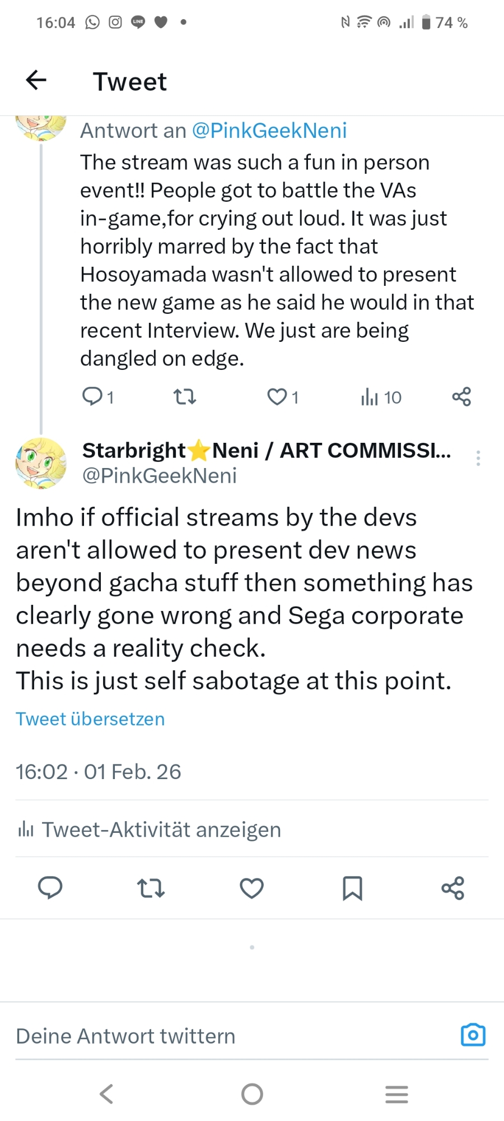Open camera icon in reply bar
This screenshot has height=1121, width=504.
(x=473, y=1035)
